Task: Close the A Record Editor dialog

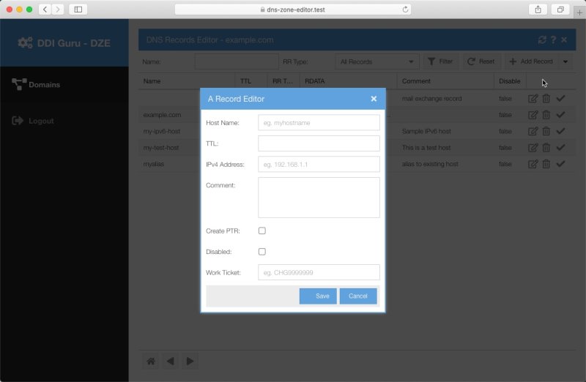Action: (x=374, y=99)
